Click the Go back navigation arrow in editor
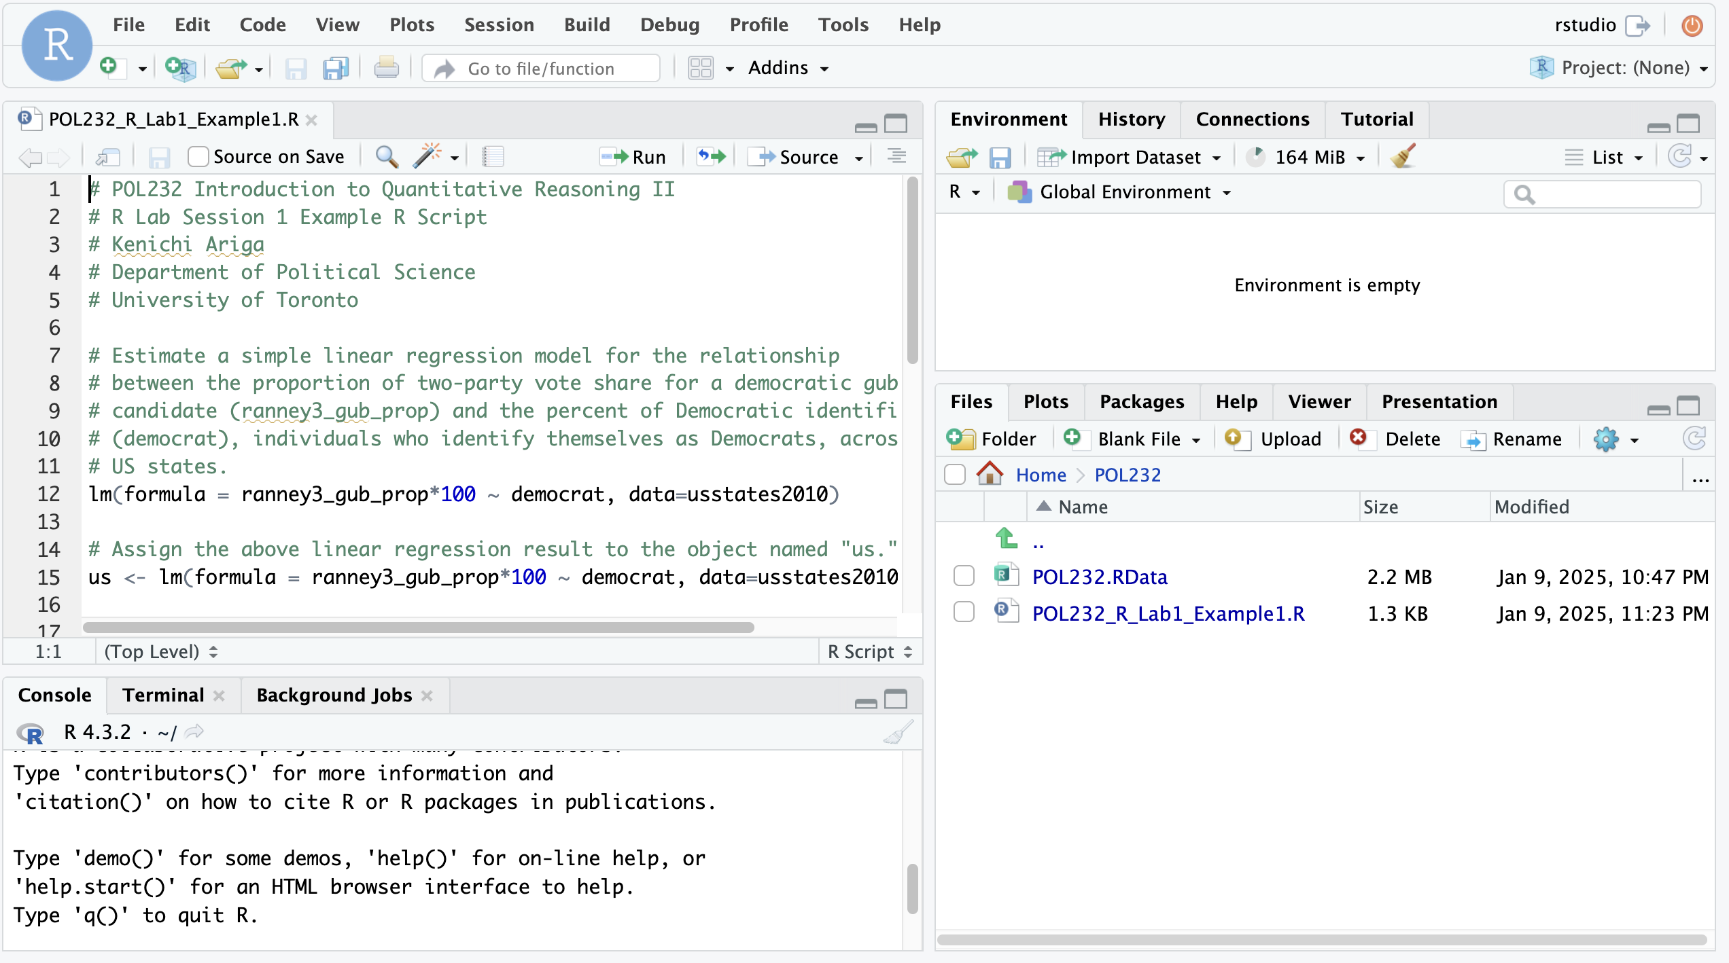 [x=30, y=157]
